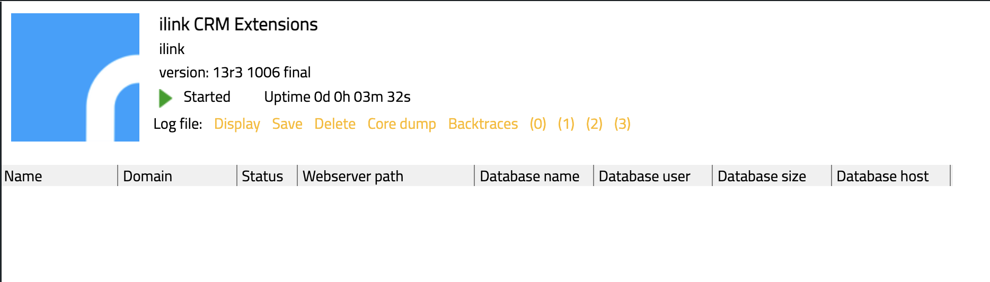Click the ilink app logo image
990x282 pixels.
[x=75, y=77]
